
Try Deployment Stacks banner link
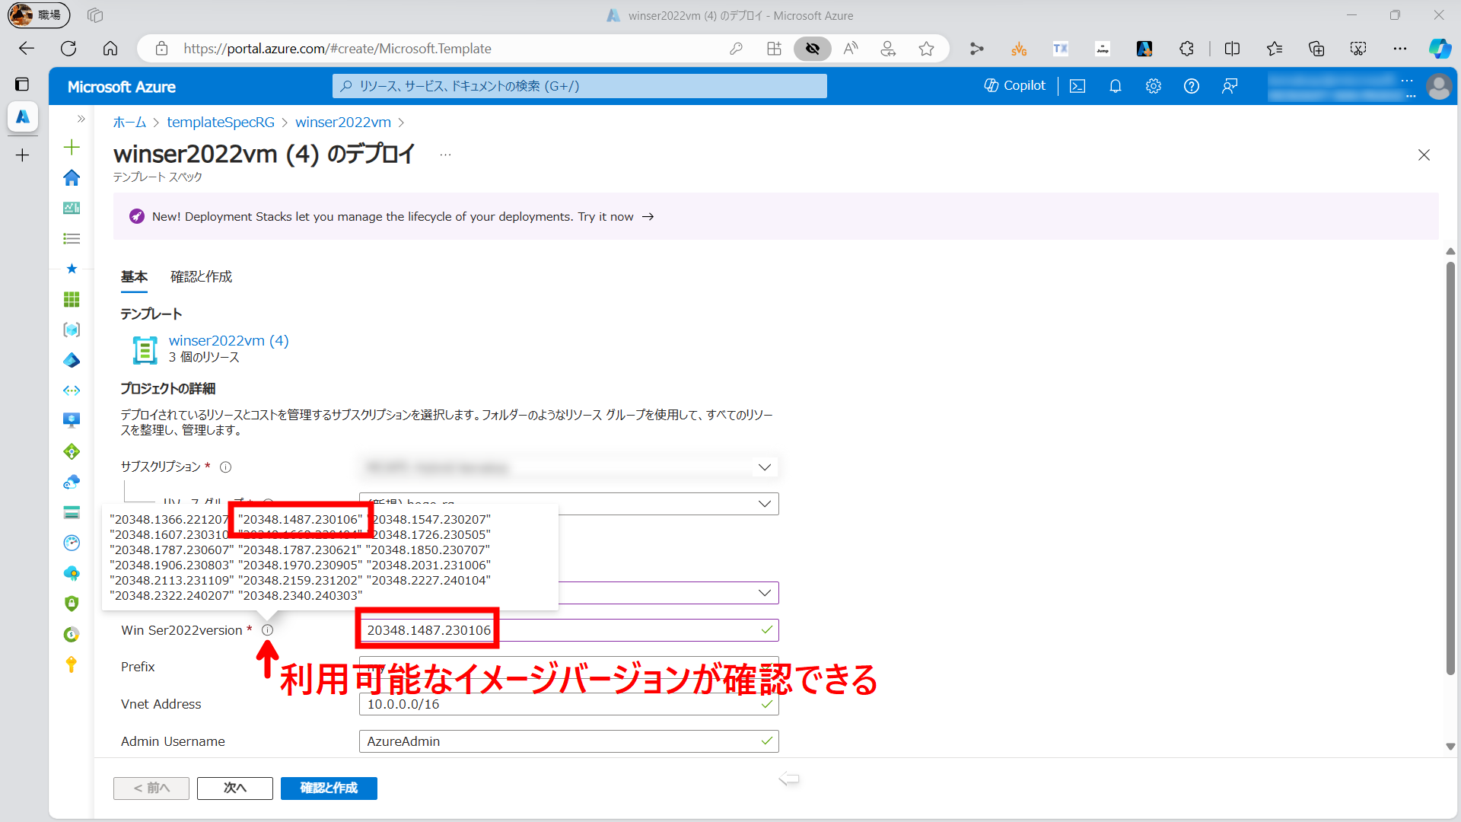616,217
